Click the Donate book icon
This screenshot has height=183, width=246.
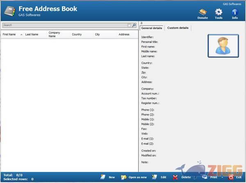click(203, 12)
